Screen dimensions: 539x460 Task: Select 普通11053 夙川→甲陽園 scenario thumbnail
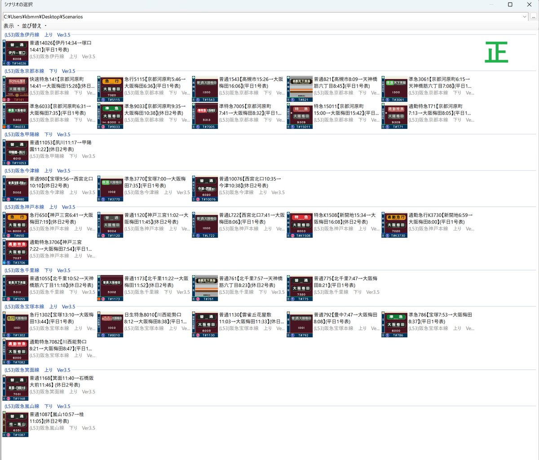pyautogui.click(x=16, y=152)
